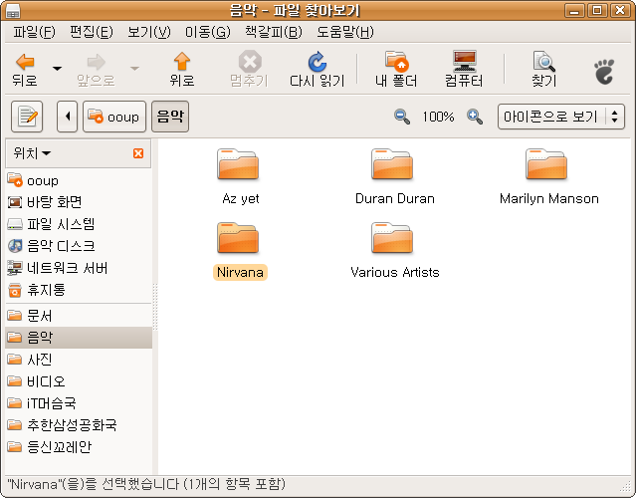Open 내 폴더 home folder

396,70
